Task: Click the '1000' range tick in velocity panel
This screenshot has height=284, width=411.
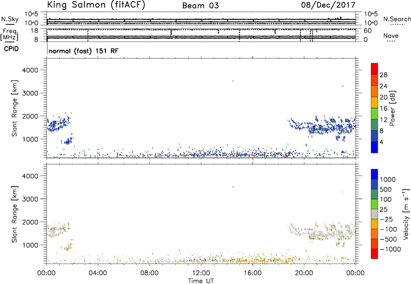Action: coord(30,245)
